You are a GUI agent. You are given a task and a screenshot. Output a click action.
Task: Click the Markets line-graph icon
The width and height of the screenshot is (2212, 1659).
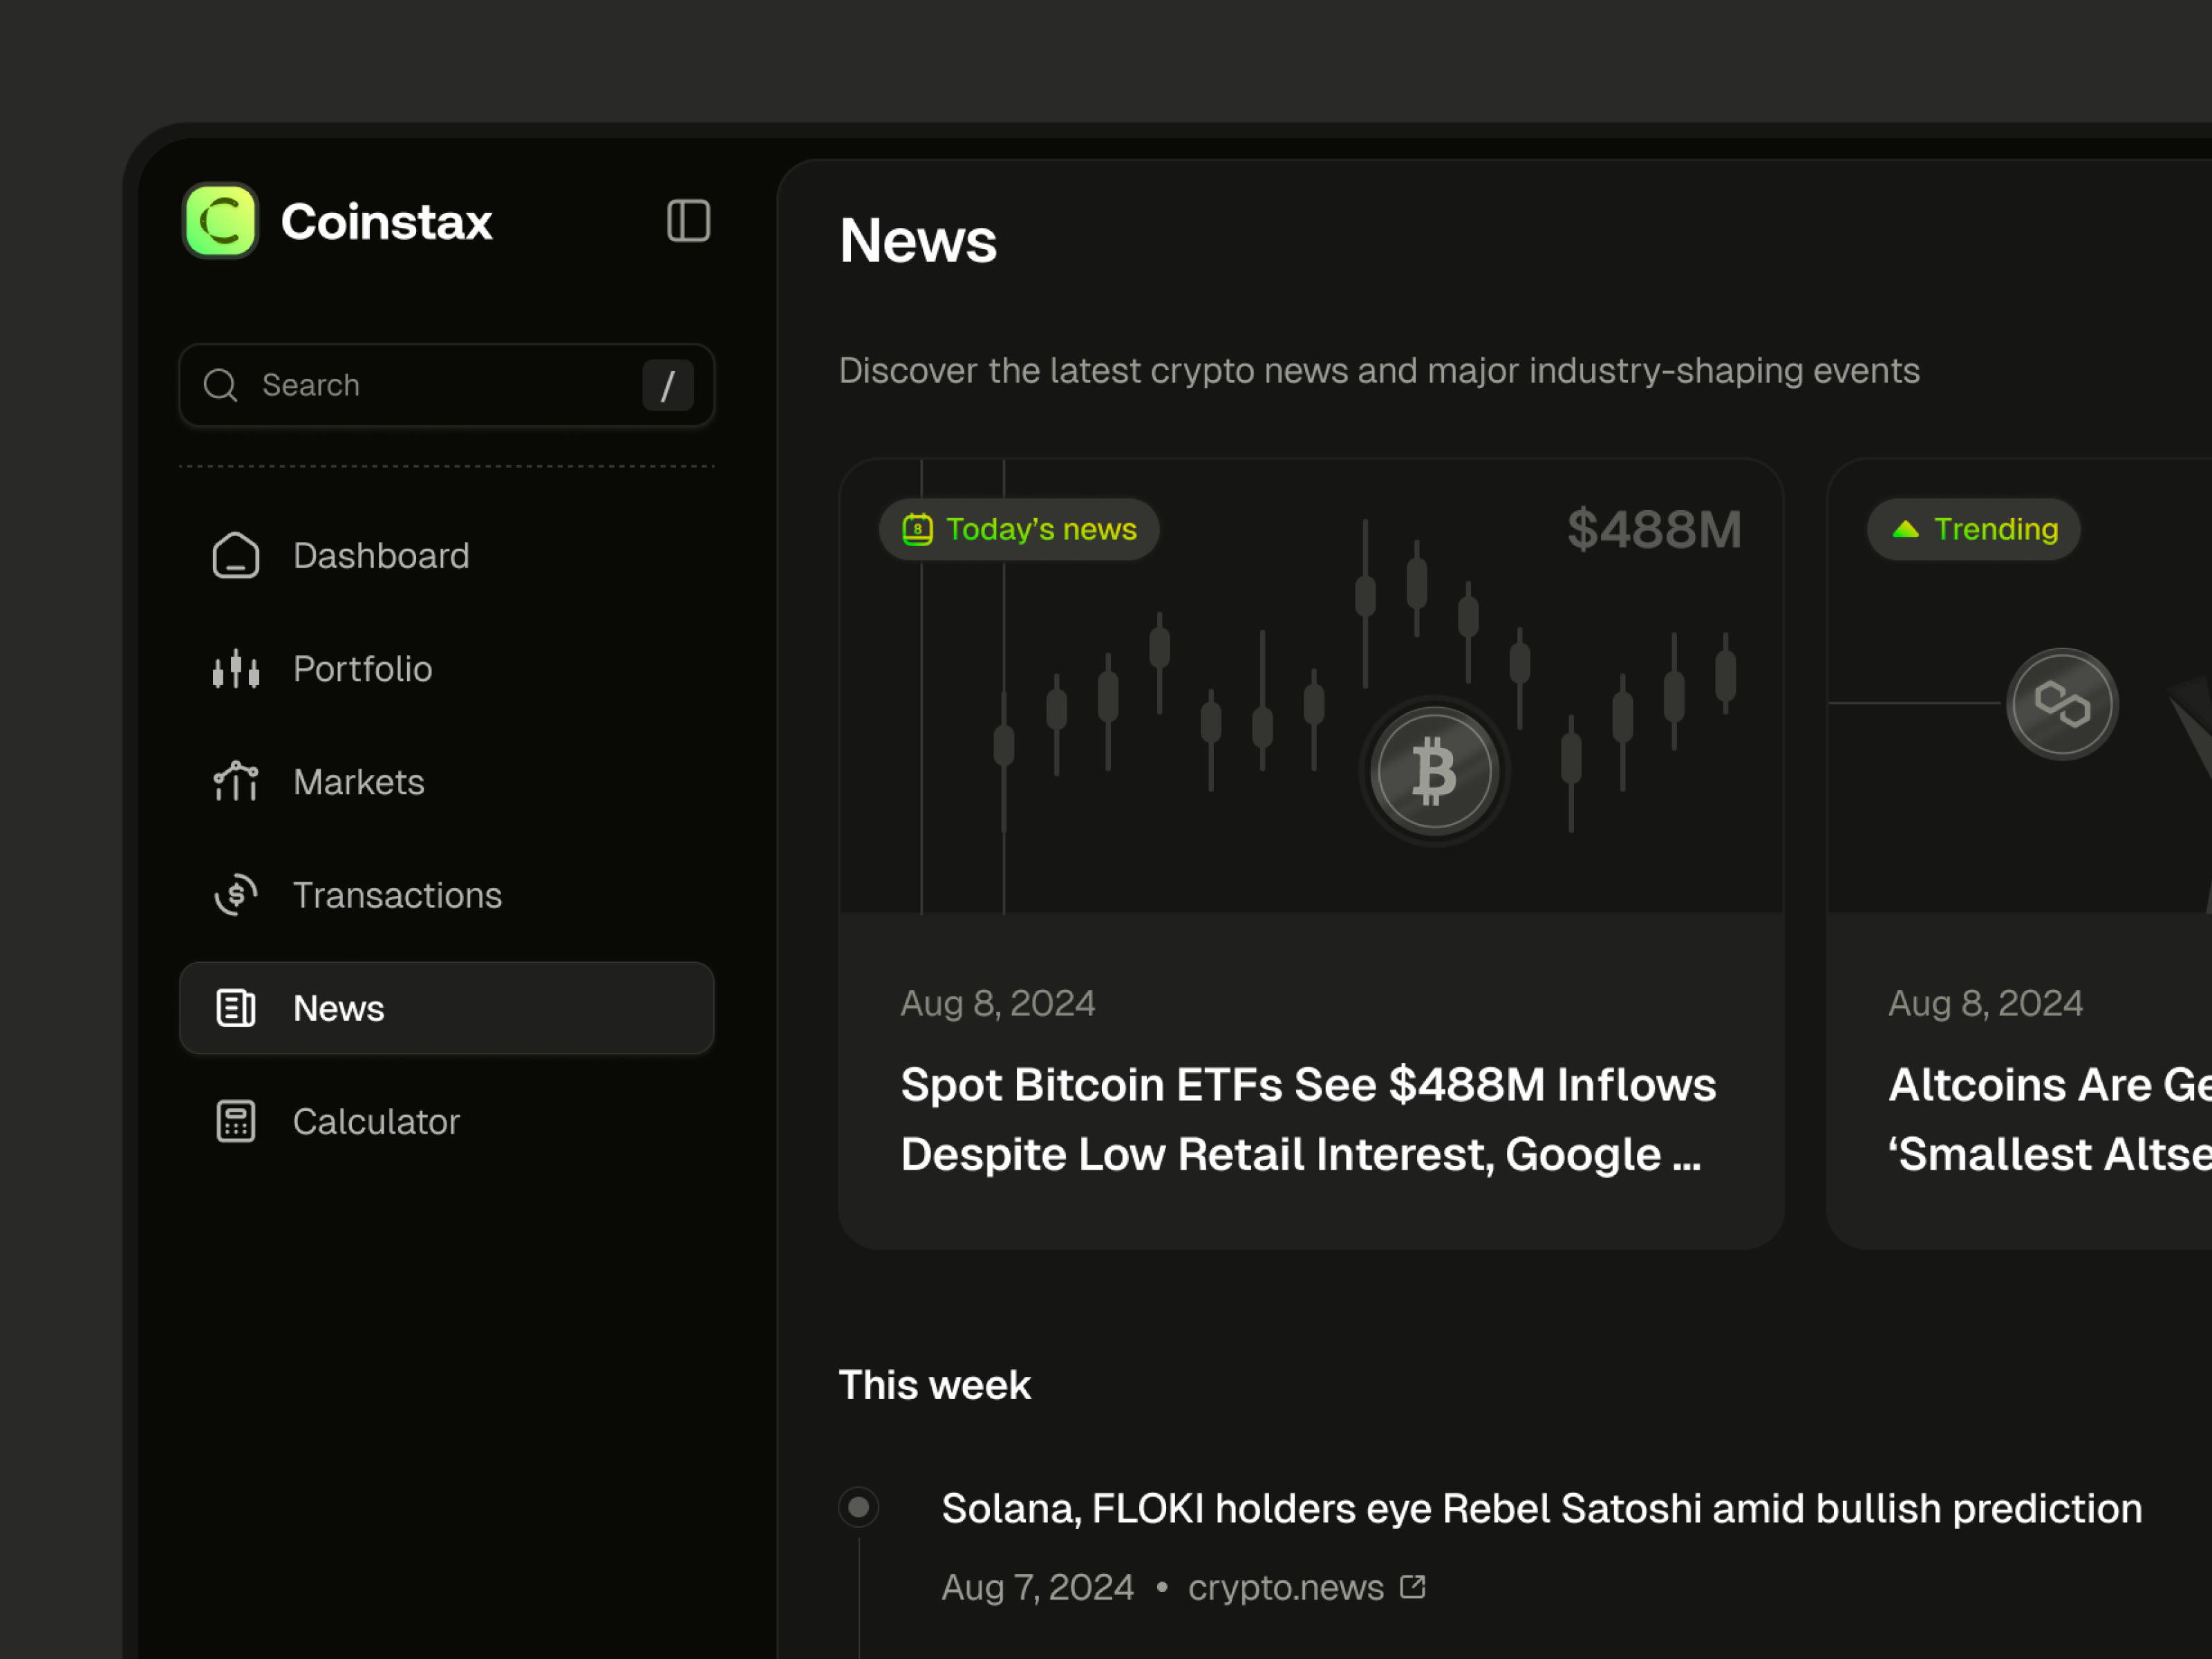coord(236,782)
